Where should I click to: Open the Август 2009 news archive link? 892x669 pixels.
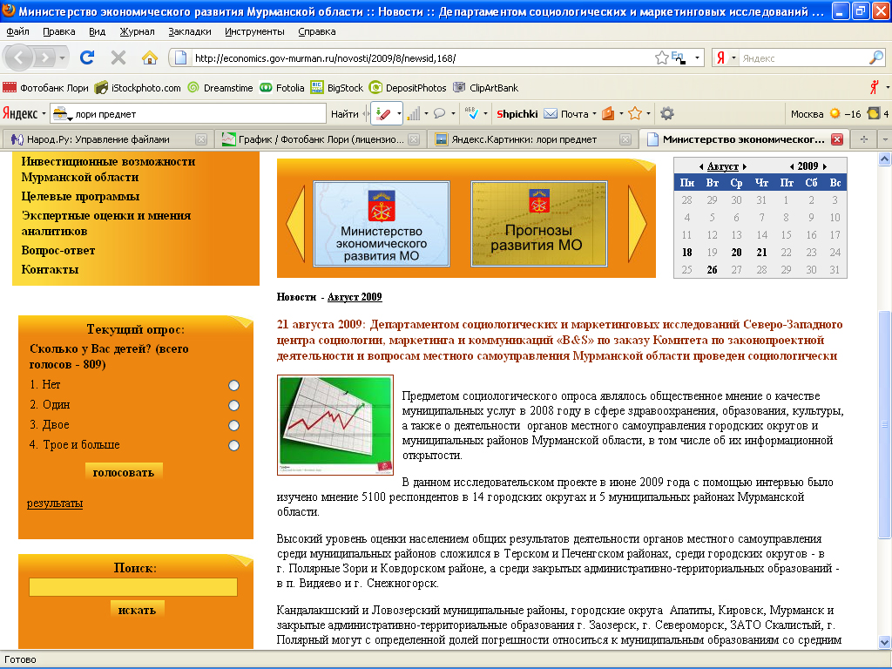tap(355, 297)
